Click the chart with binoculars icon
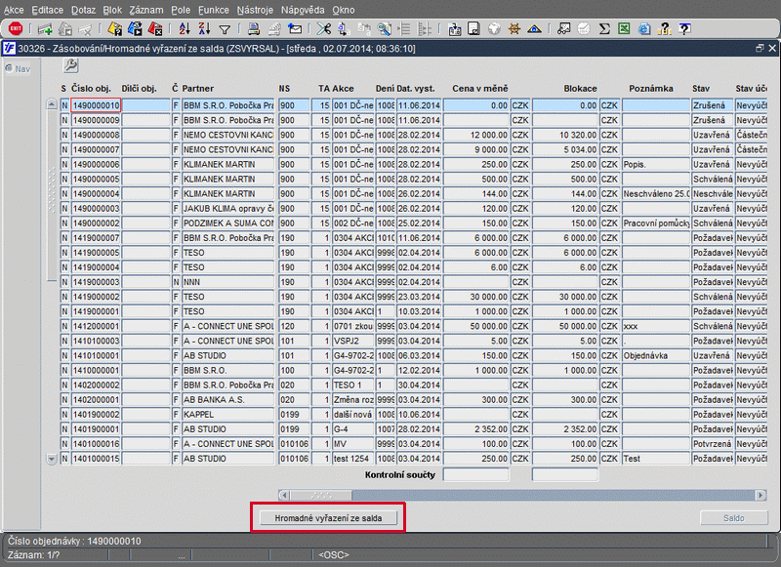The image size is (781, 567). point(564,29)
